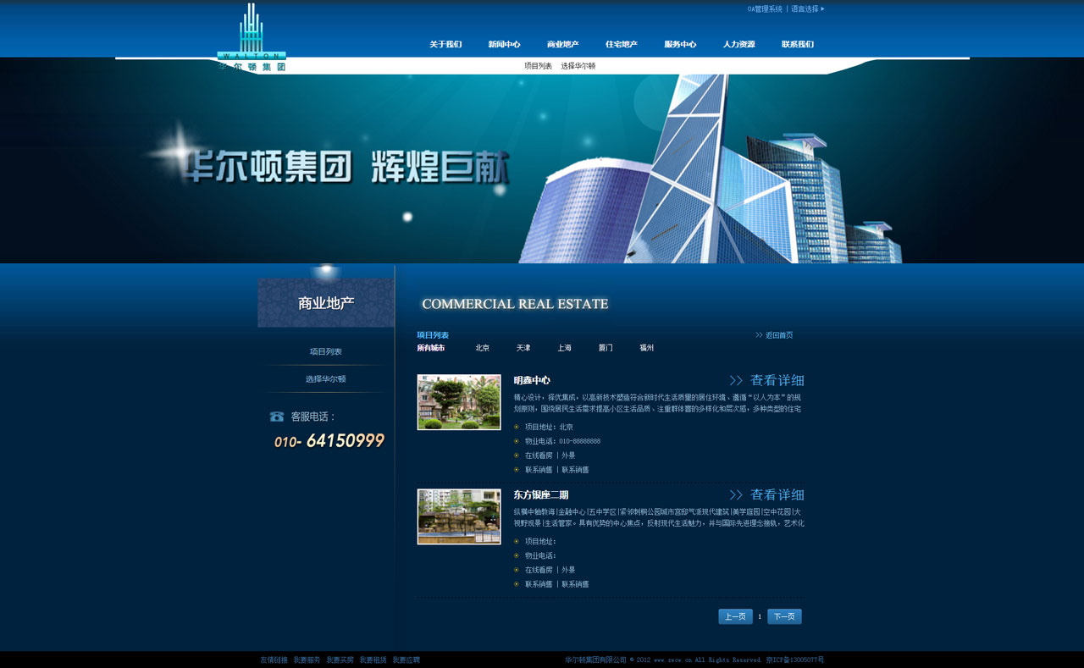1084x668 pixels.
Task: Click the double-arrow icon beside 返回首页
Action: tap(759, 335)
